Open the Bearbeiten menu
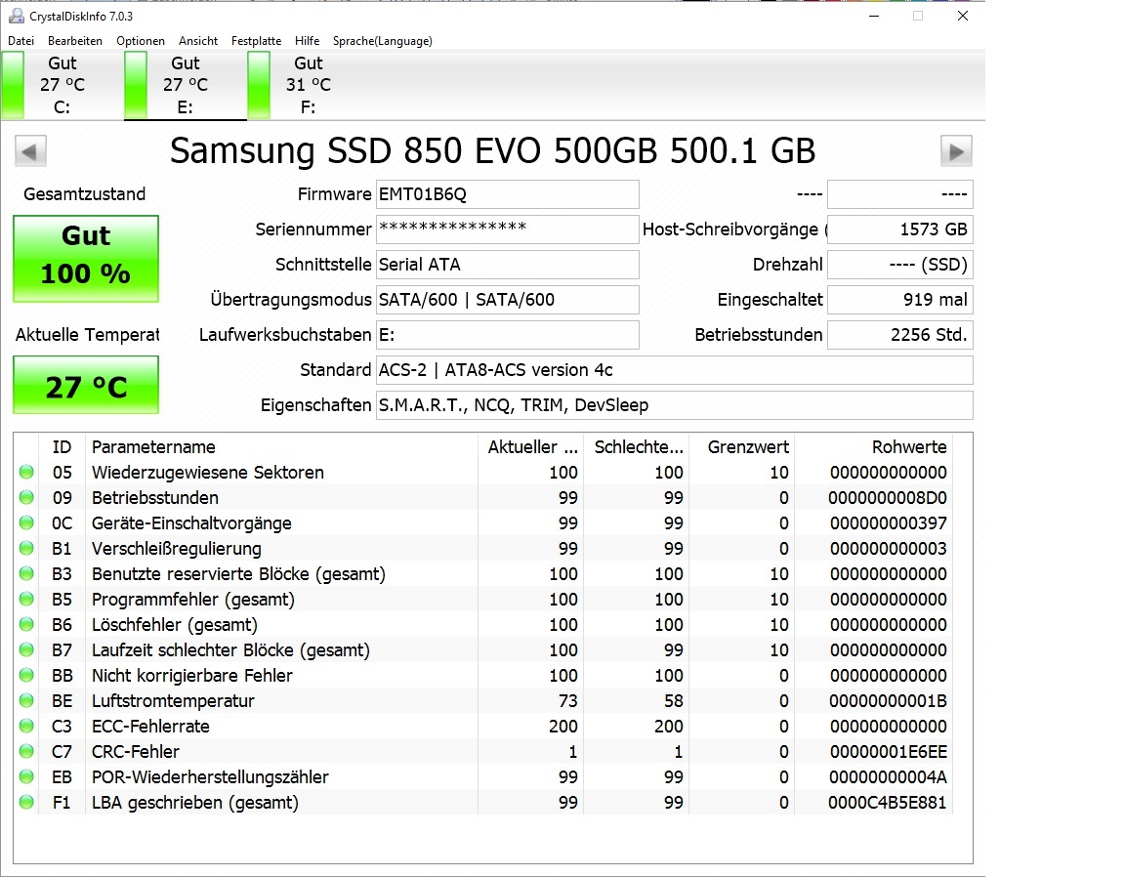Viewport: 1125px width, 877px height. coord(74,41)
